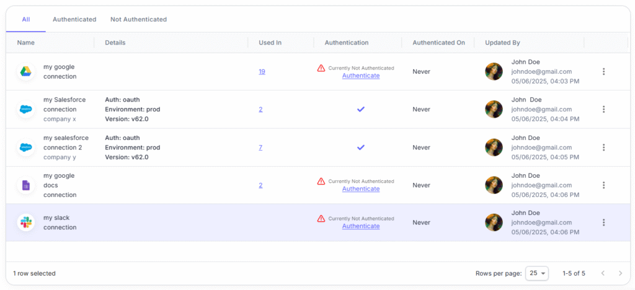
Task: Click the checkmark for my sealesforce connection 2
Action: pos(361,147)
